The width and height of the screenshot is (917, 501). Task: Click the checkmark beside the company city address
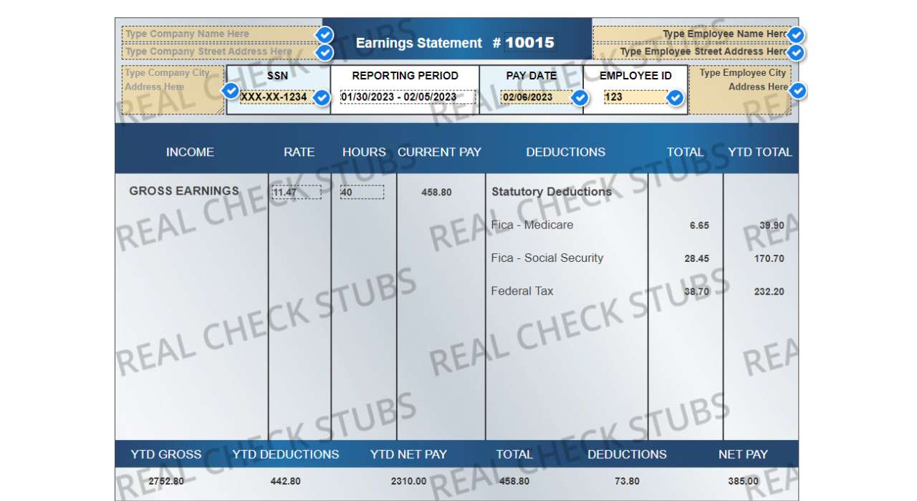tap(230, 90)
